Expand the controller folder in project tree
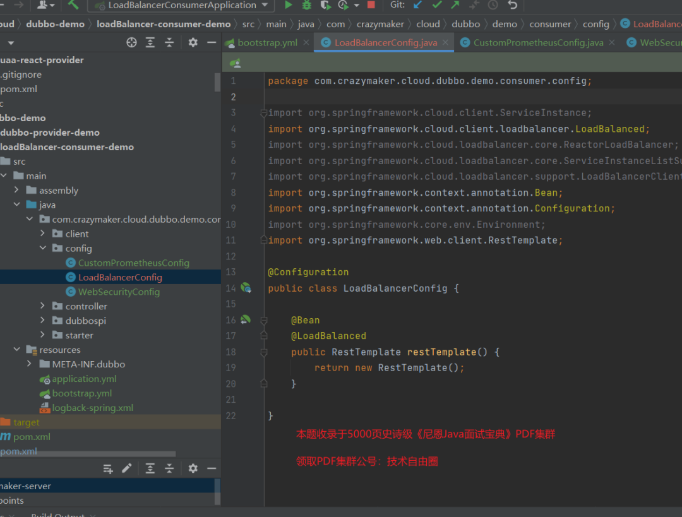Image resolution: width=682 pixels, height=517 pixels. click(x=43, y=306)
